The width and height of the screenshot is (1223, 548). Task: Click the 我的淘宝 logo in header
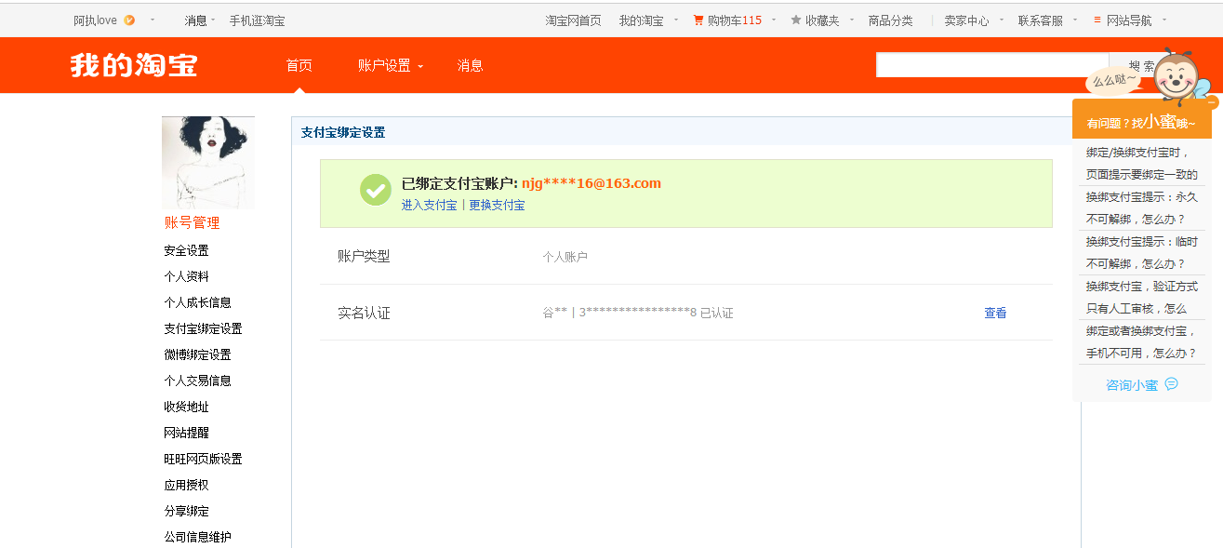[134, 65]
